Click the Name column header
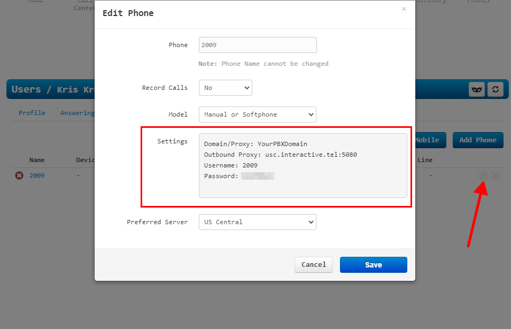Screen dimensions: 511x329 pyautogui.click(x=37, y=160)
